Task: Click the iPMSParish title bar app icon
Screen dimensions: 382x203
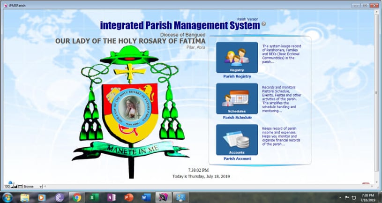Action: click(5, 5)
